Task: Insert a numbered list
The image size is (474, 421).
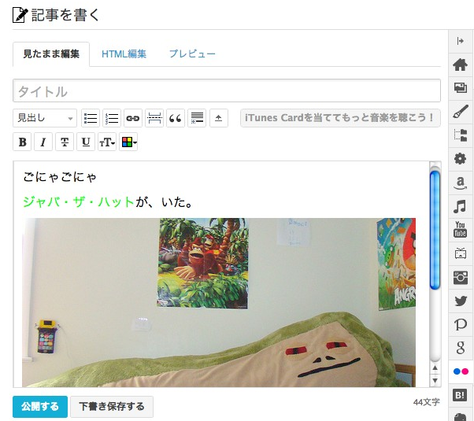Action: [112, 118]
